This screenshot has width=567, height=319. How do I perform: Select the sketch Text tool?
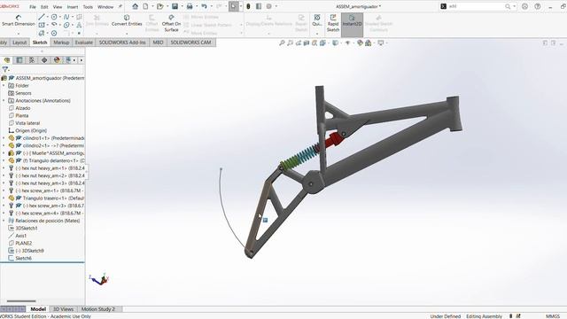coord(79,25)
